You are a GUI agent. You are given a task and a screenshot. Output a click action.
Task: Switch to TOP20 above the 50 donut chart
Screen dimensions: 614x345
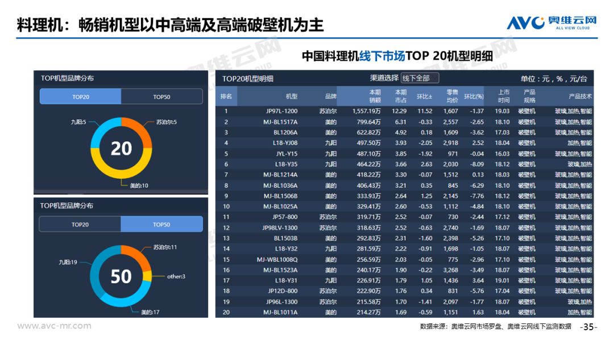point(80,225)
